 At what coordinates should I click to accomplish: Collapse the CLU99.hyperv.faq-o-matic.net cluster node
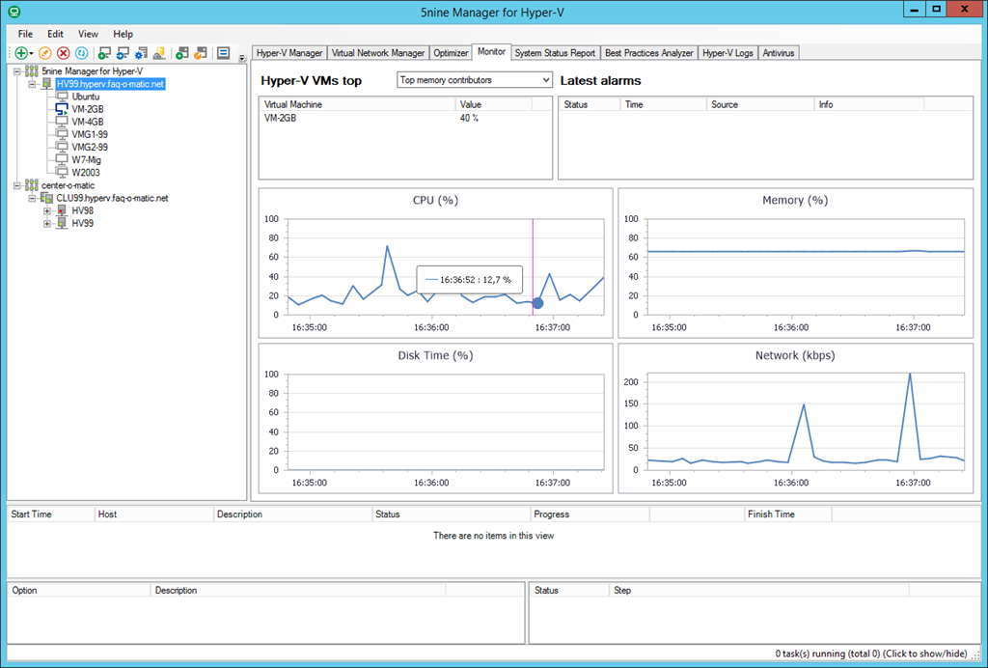click(x=32, y=198)
